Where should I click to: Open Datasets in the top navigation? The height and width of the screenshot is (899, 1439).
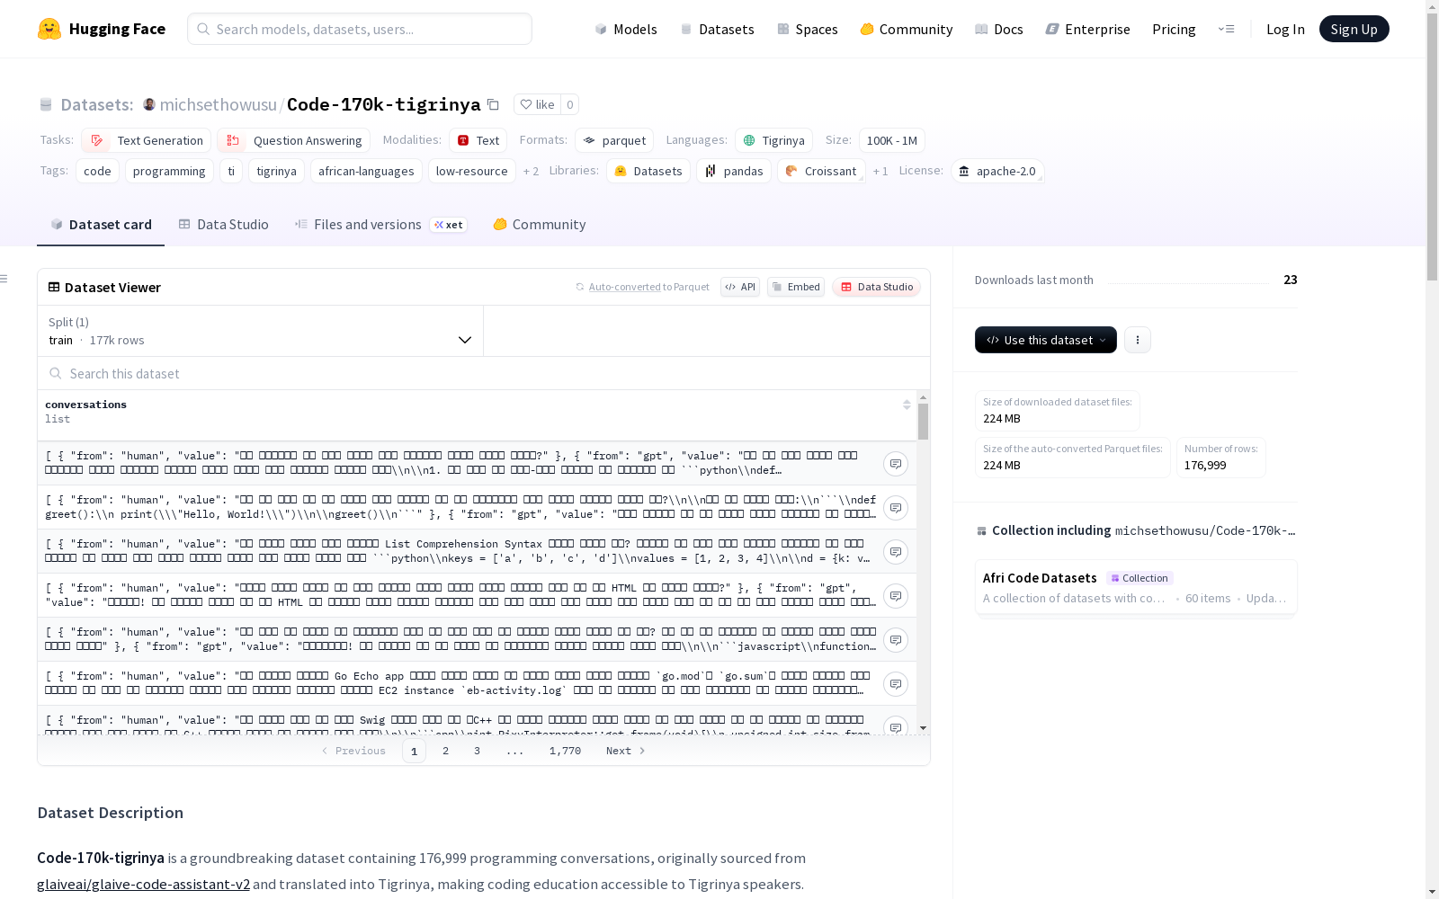[x=717, y=29]
